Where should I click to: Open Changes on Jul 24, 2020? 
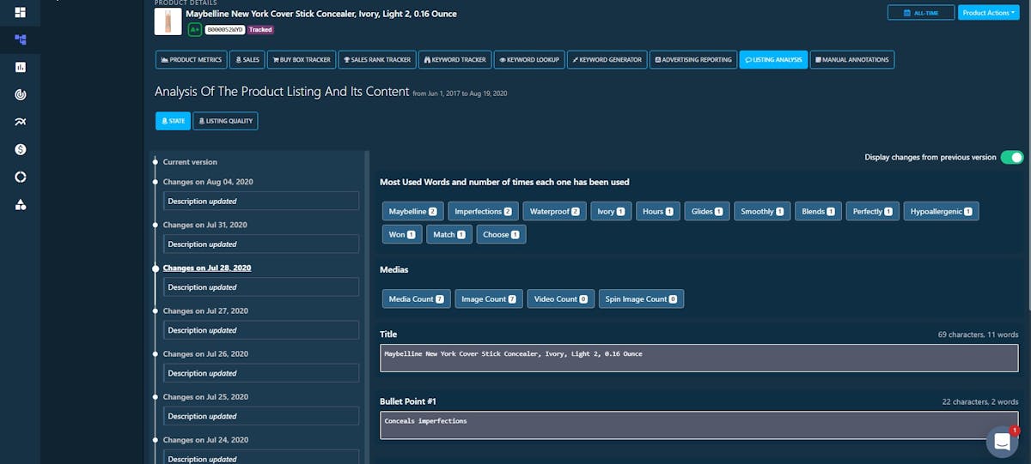pos(205,439)
